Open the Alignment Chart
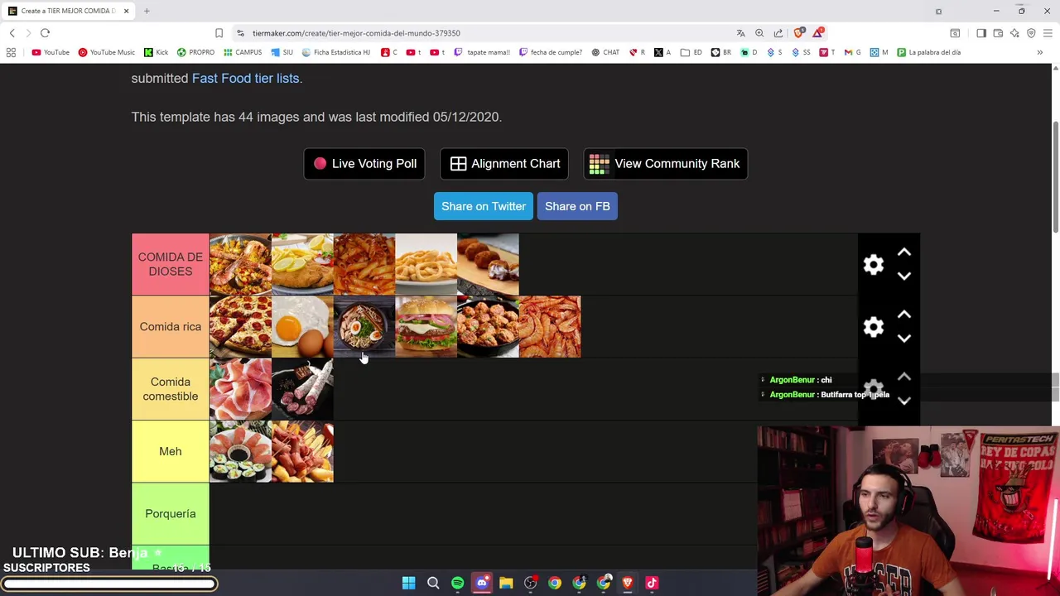This screenshot has width=1060, height=596. tap(504, 164)
